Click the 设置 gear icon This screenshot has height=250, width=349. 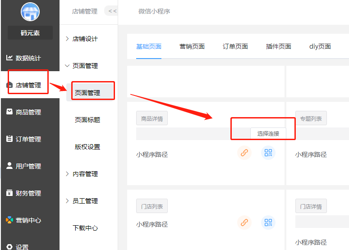(x=9, y=247)
